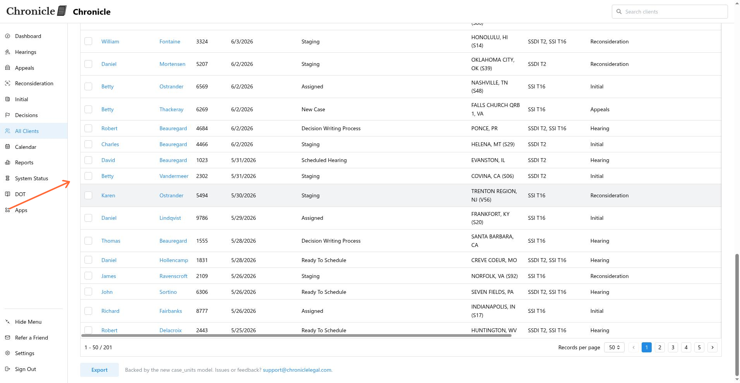Open Records per page dropdown
This screenshot has height=383, width=740.
coord(614,347)
